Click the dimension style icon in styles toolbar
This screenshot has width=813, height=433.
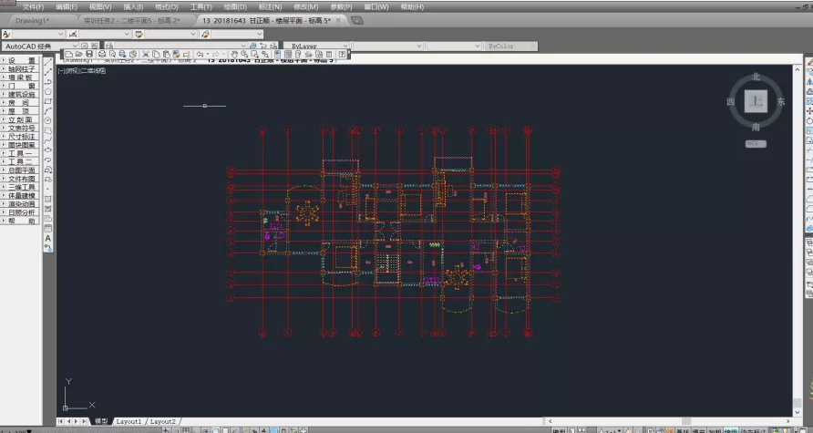(x=73, y=35)
